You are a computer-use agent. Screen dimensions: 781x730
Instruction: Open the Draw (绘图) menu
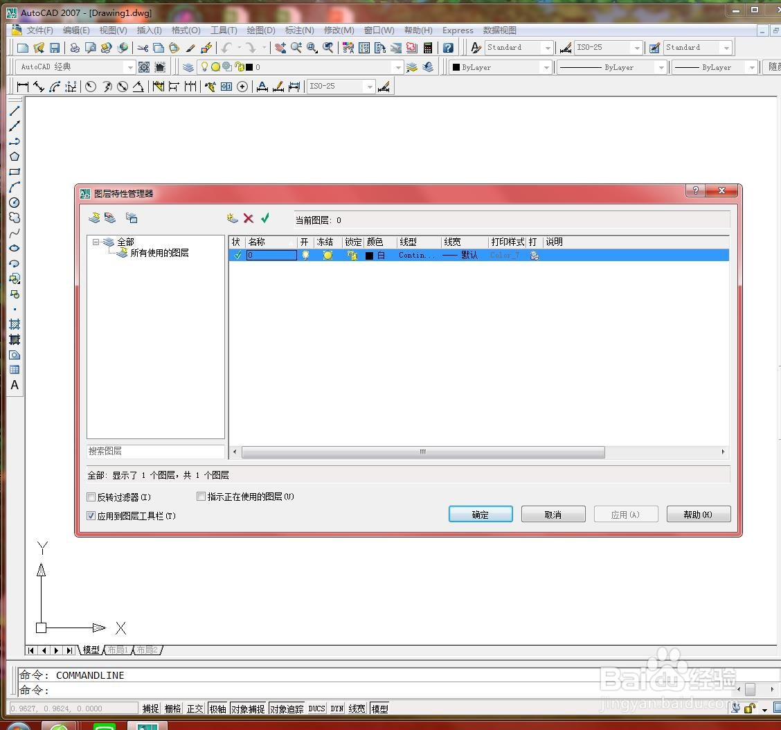[x=261, y=30]
